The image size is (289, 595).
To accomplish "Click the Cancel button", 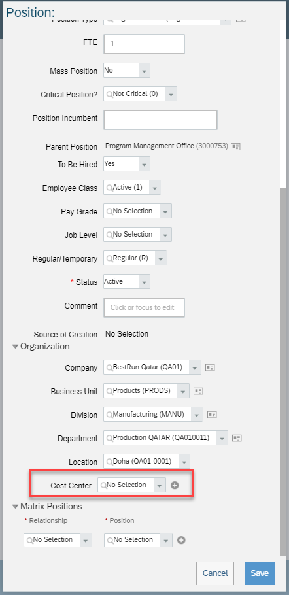I will [215, 573].
